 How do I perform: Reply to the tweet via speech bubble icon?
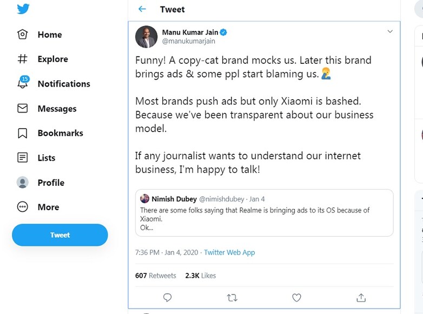tap(168, 297)
